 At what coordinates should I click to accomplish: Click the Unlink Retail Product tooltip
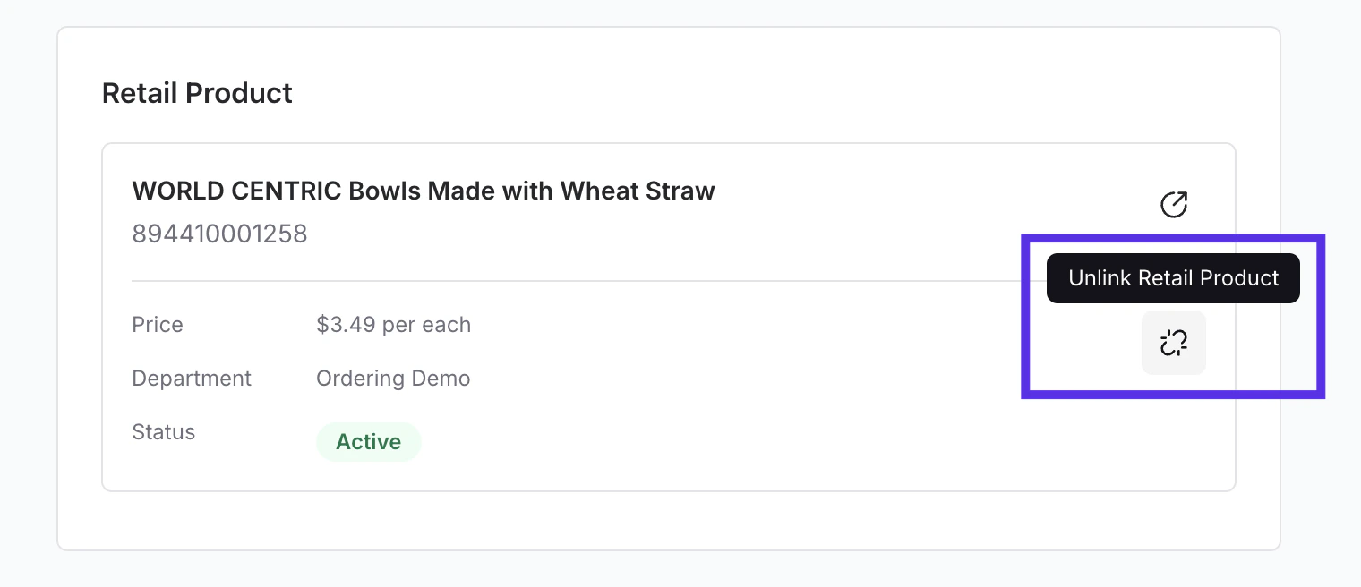tap(1173, 278)
